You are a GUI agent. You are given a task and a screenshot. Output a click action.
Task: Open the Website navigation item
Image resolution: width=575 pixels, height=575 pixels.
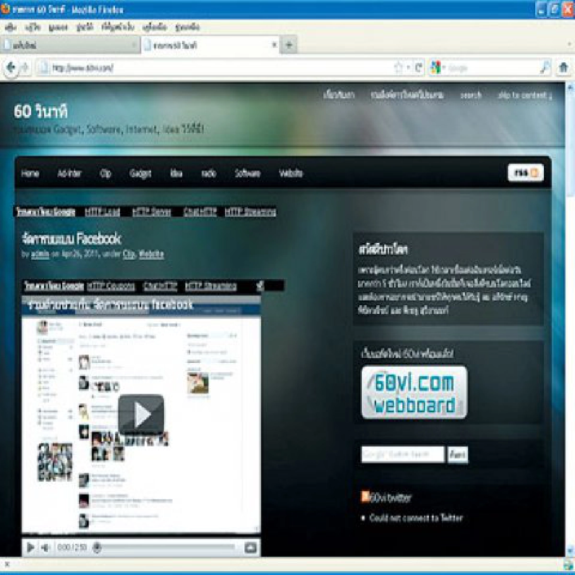click(x=291, y=173)
